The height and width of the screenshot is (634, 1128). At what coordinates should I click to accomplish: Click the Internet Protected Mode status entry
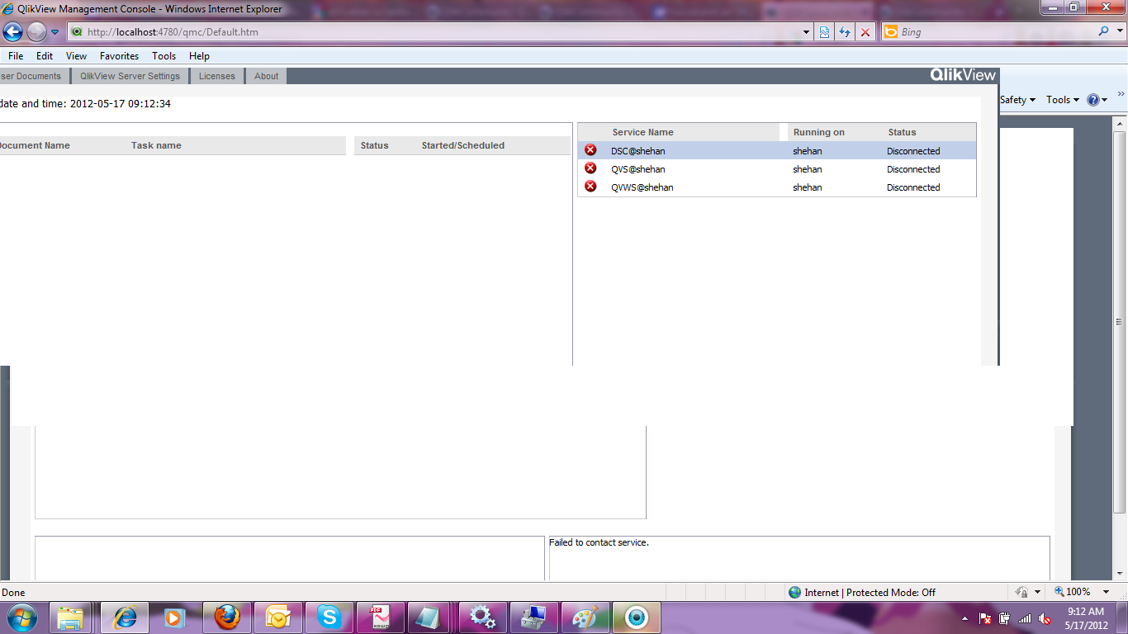click(863, 592)
